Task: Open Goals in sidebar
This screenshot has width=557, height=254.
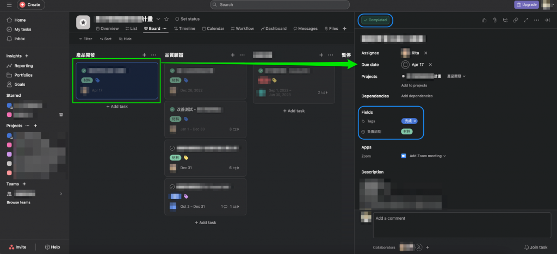Action: (16, 84)
